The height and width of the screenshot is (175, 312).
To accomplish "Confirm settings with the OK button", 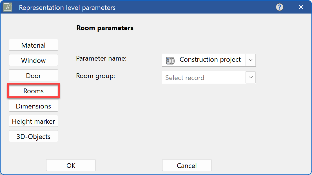I will (71, 165).
